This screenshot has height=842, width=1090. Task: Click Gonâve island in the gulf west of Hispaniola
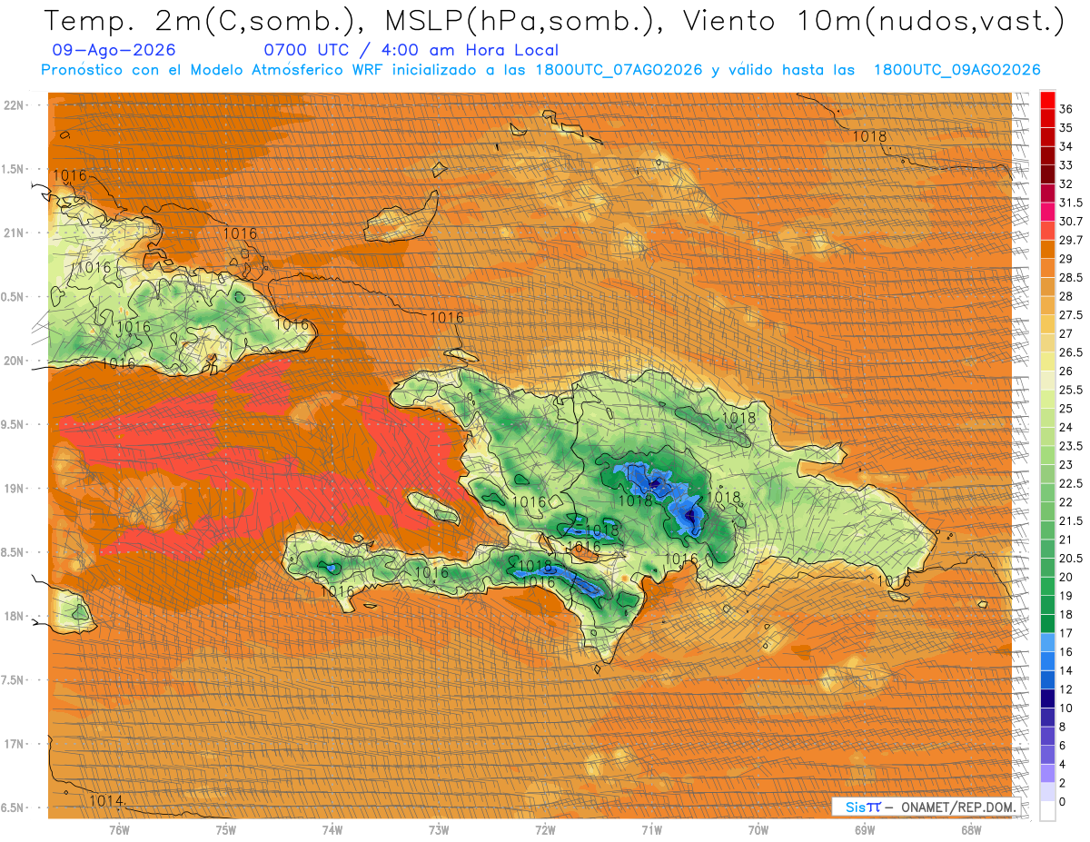[431, 508]
